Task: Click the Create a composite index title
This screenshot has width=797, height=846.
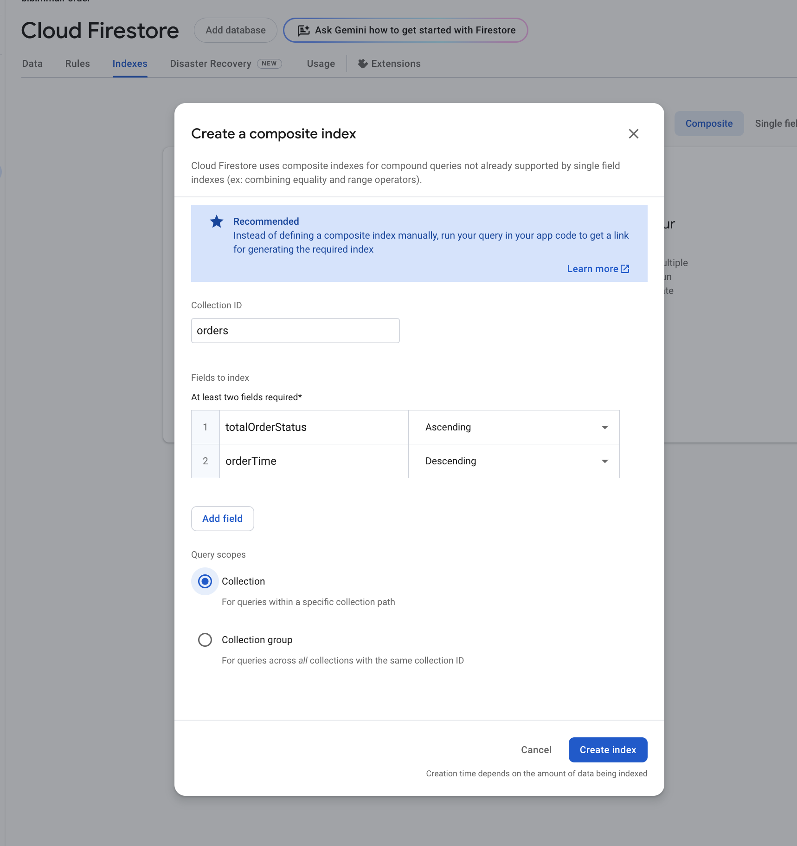Action: 274,134
